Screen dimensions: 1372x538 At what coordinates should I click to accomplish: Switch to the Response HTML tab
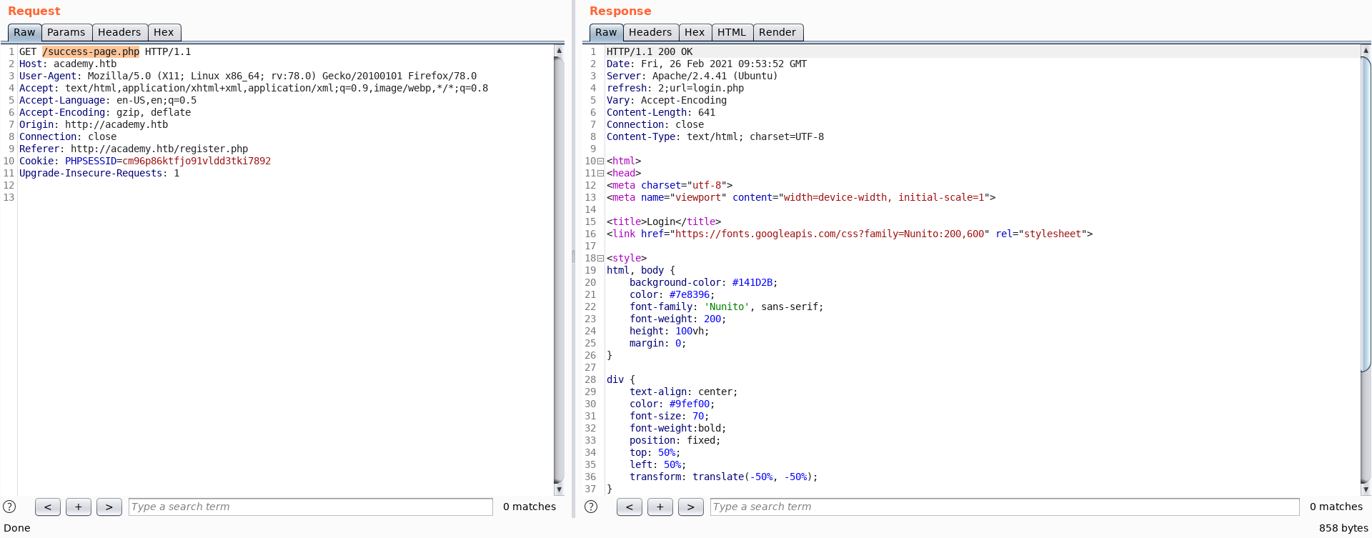(732, 32)
